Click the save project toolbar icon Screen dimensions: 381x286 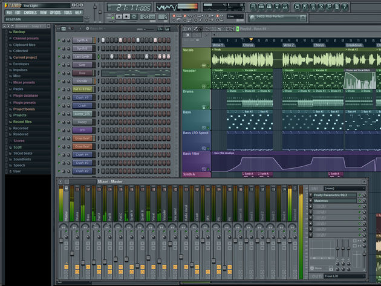click(x=305, y=7)
